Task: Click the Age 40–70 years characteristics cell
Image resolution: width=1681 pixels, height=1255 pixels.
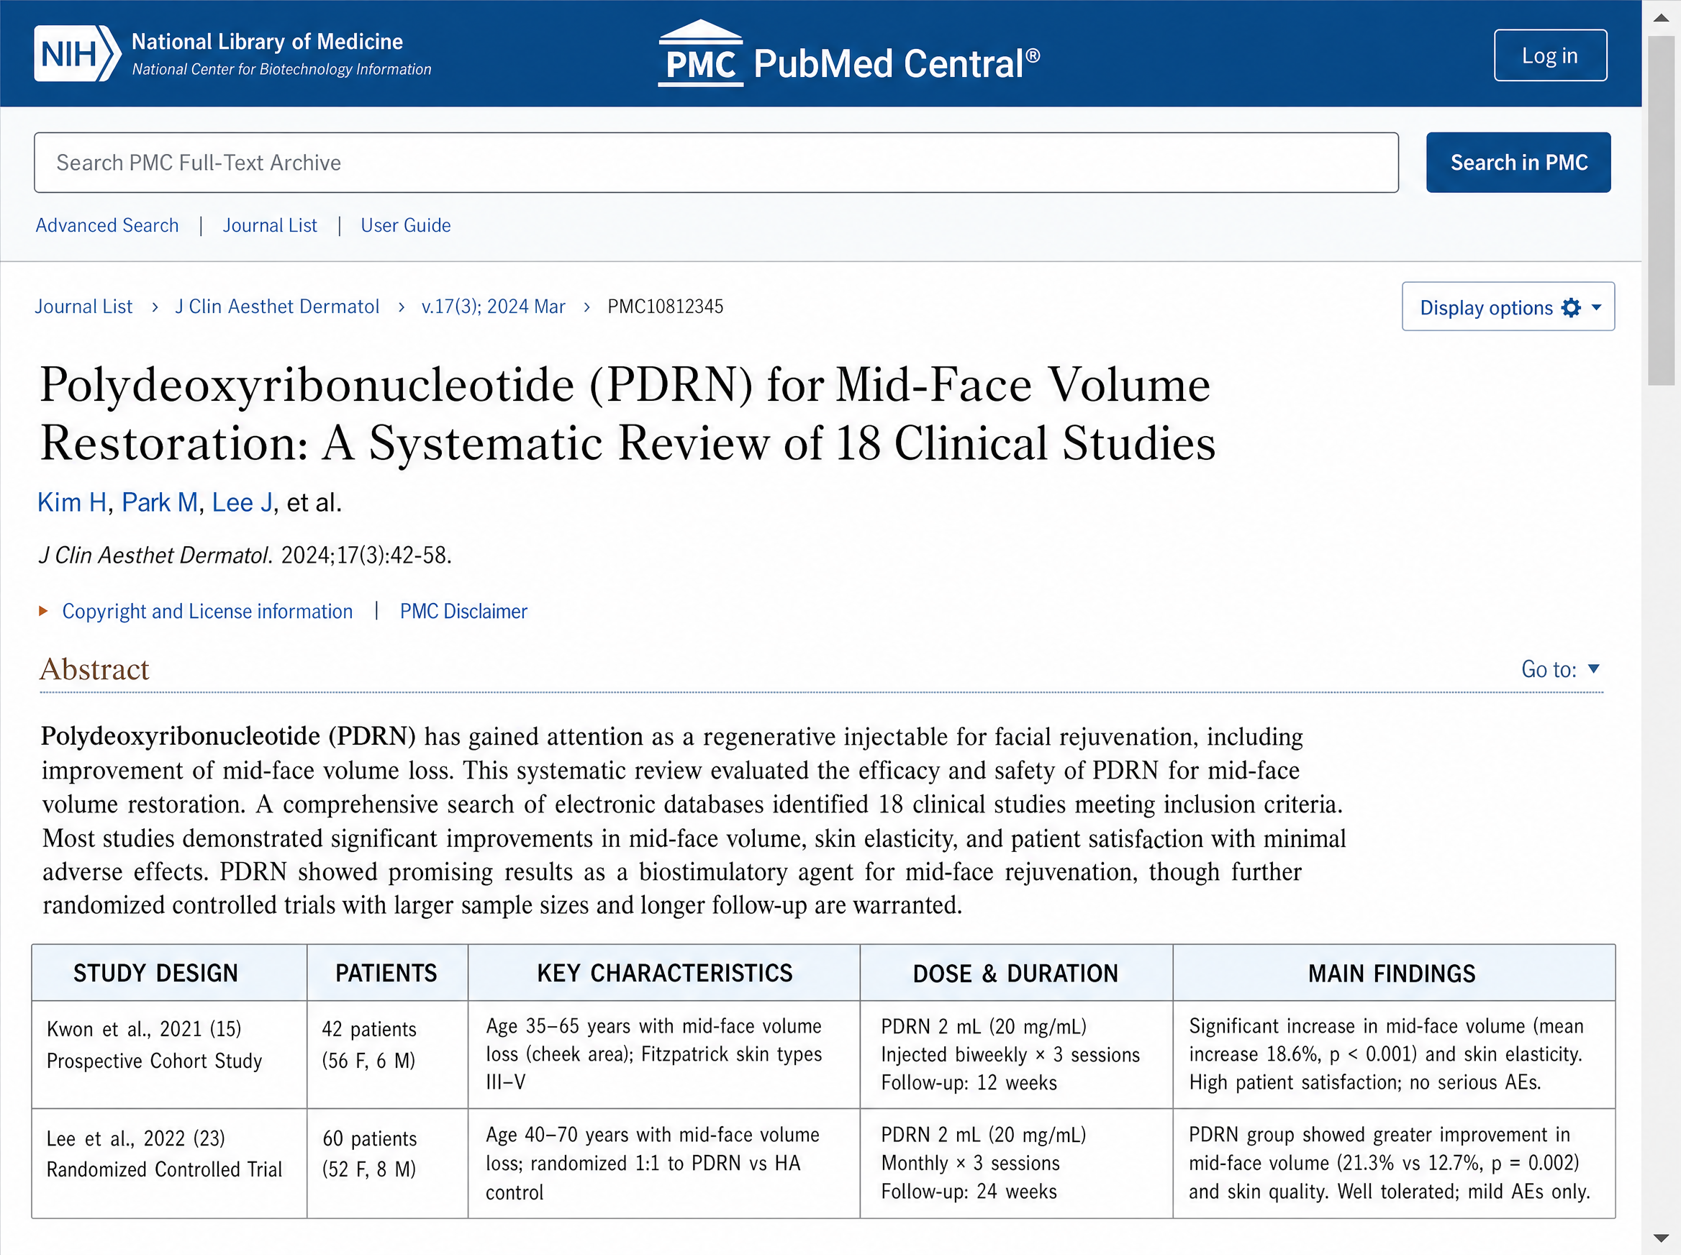Action: pyautogui.click(x=664, y=1164)
